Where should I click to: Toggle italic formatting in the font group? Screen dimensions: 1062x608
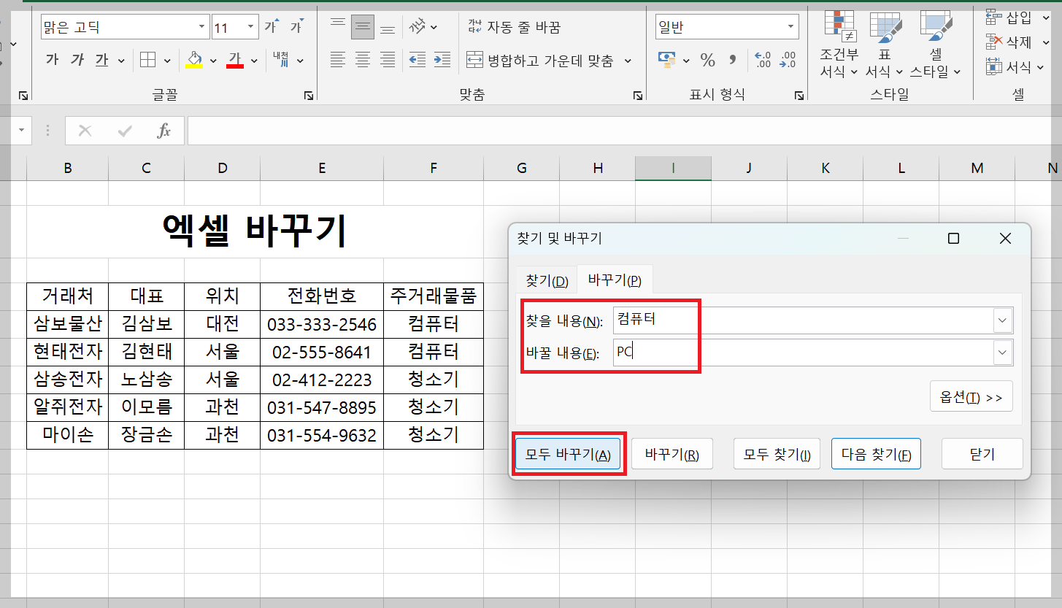76,60
